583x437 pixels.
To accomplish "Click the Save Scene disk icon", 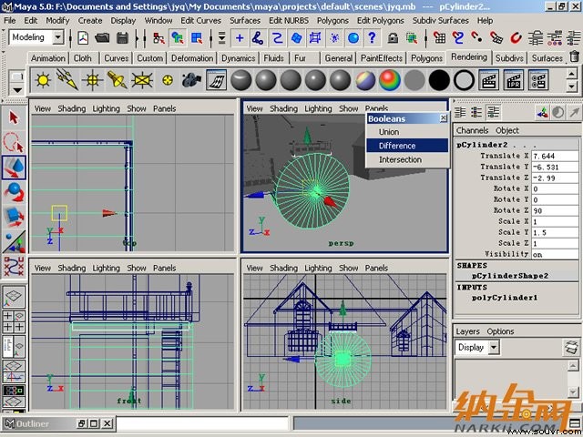I will pyautogui.click(x=122, y=38).
